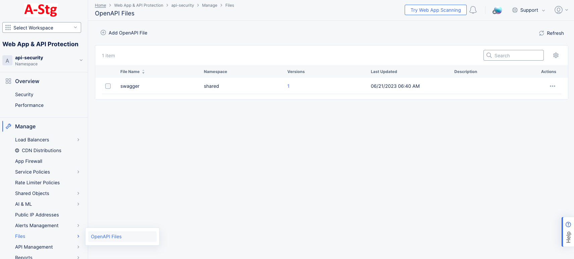Open the user account profile icon
This screenshot has height=259, width=574.
click(558, 10)
